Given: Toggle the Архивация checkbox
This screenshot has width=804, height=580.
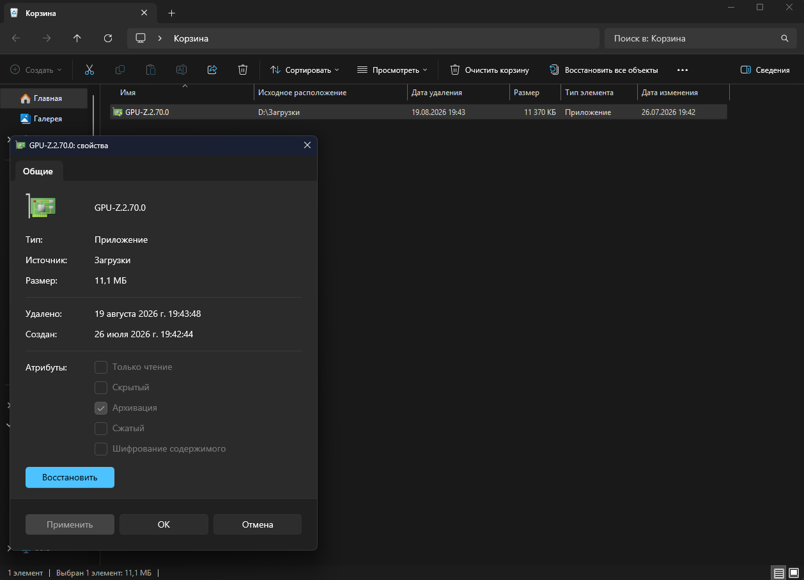Looking at the screenshot, I should (101, 408).
